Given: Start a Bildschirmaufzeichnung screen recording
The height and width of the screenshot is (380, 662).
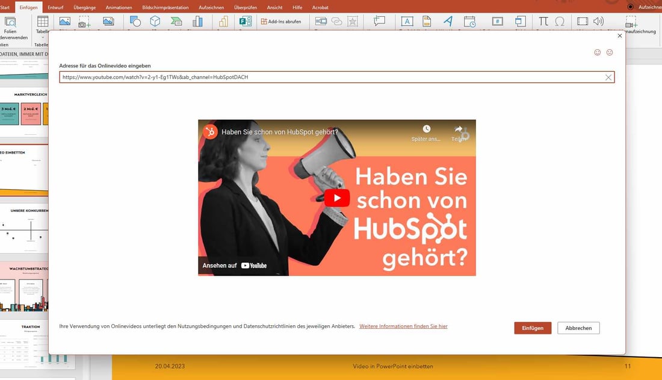Looking at the screenshot, I should coord(631,25).
